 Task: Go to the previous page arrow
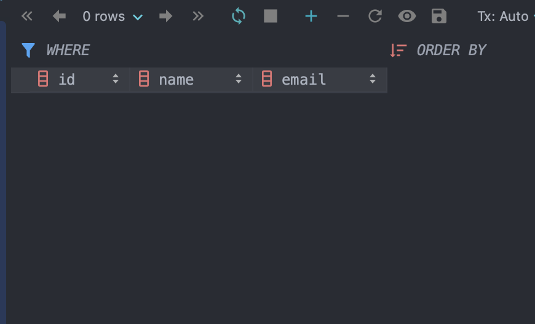59,17
